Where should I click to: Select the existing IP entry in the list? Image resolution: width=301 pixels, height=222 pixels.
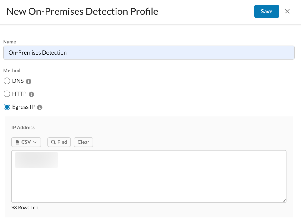[x=36, y=160]
